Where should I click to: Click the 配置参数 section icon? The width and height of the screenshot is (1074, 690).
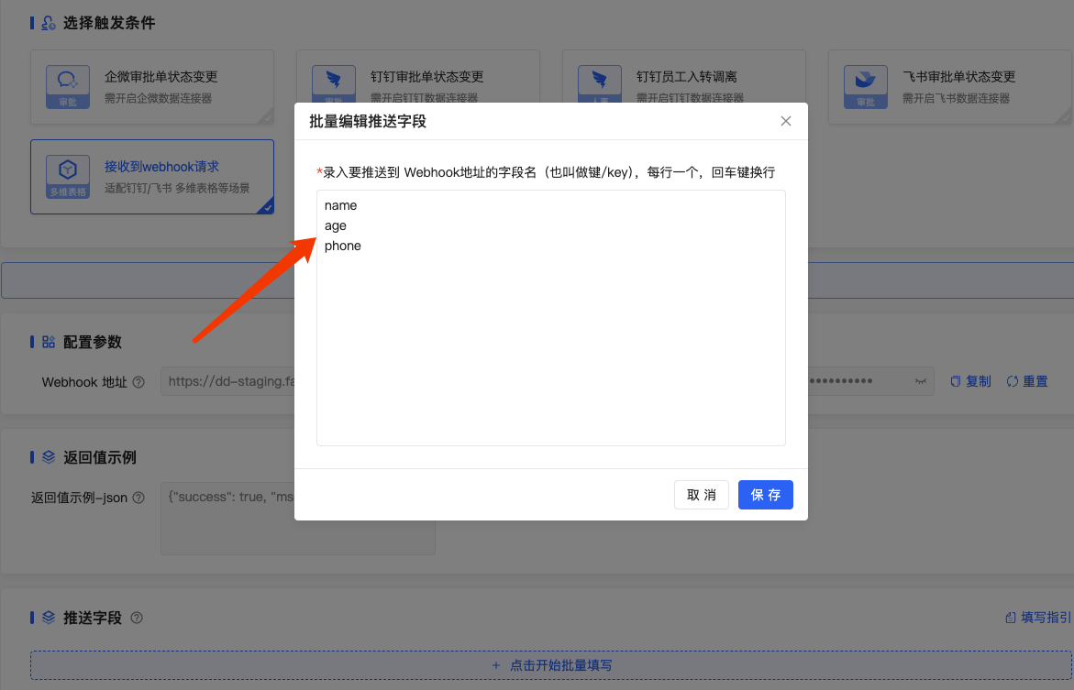click(48, 342)
